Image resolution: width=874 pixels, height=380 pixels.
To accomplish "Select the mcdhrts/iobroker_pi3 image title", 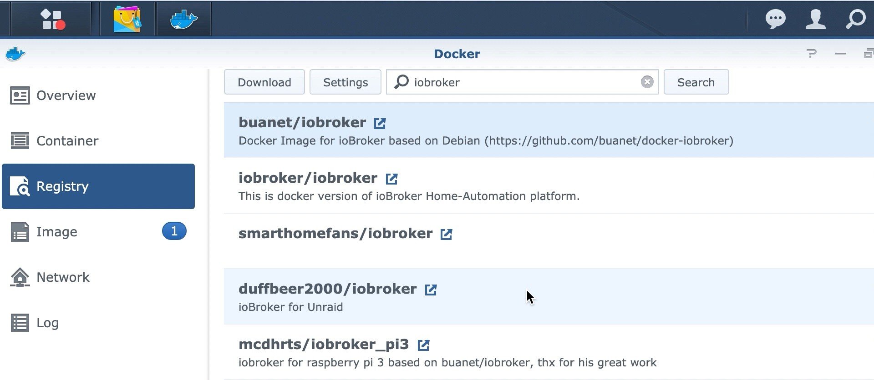I will [324, 344].
